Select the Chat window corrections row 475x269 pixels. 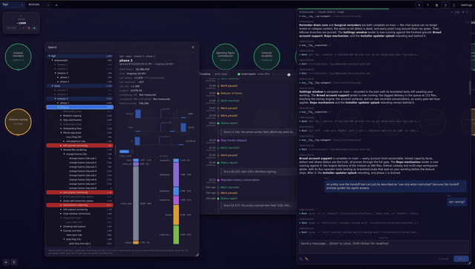[79, 213]
